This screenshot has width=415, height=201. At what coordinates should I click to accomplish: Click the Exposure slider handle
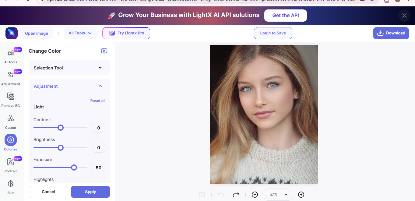click(74, 167)
